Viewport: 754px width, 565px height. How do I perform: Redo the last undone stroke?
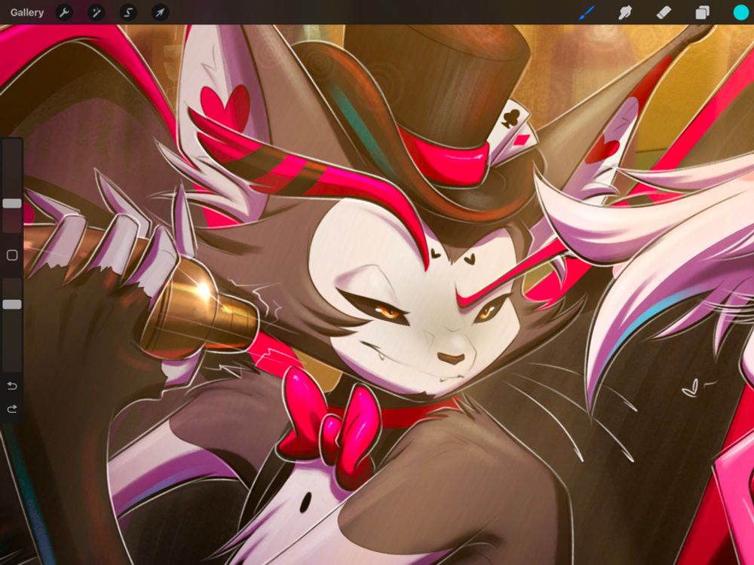tap(13, 409)
